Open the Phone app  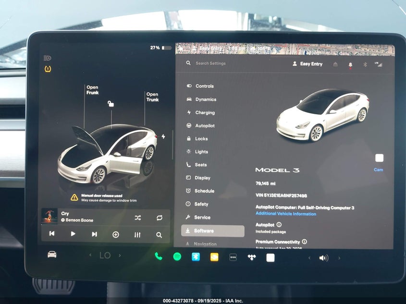coord(158,256)
